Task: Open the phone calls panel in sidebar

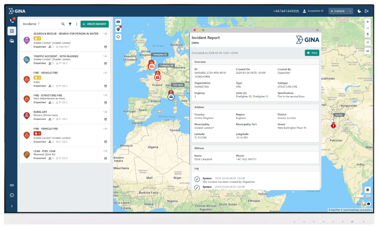Action: tap(12, 21)
